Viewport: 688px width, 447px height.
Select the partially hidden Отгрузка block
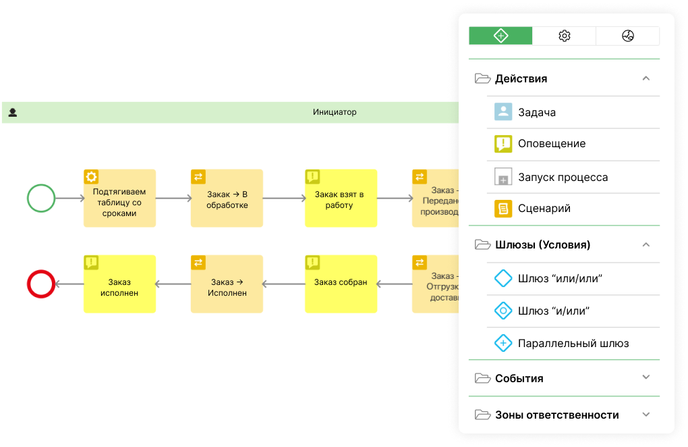(435, 284)
